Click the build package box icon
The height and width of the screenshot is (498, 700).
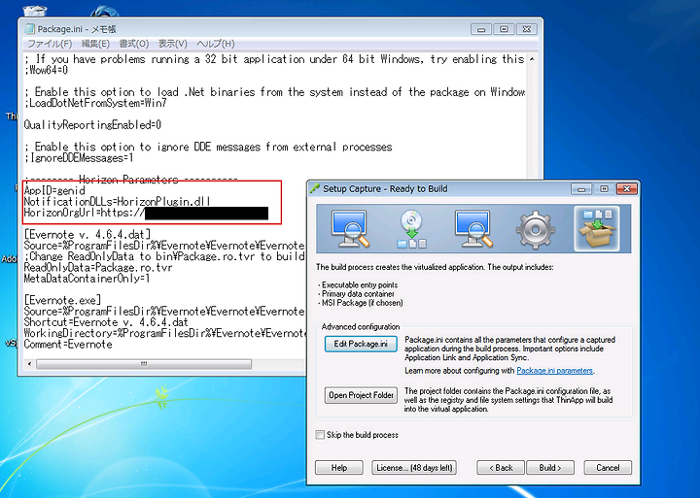[597, 229]
